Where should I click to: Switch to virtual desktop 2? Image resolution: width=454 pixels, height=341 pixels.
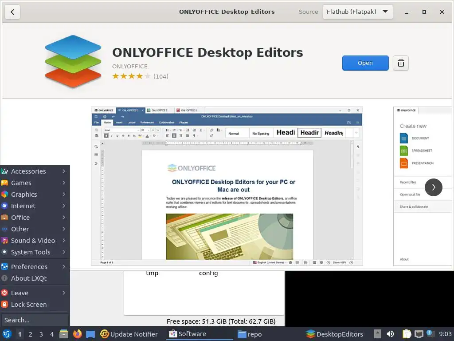coord(31,334)
